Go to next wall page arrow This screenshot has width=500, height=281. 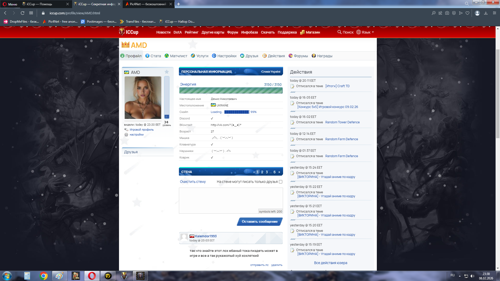click(279, 172)
